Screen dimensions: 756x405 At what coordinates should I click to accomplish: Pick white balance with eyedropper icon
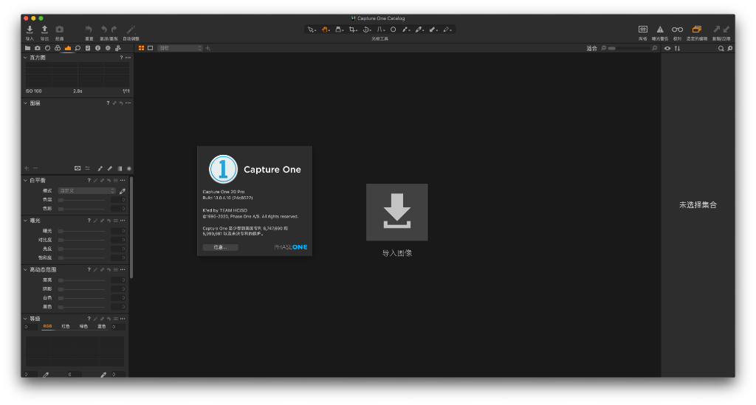pyautogui.click(x=123, y=191)
